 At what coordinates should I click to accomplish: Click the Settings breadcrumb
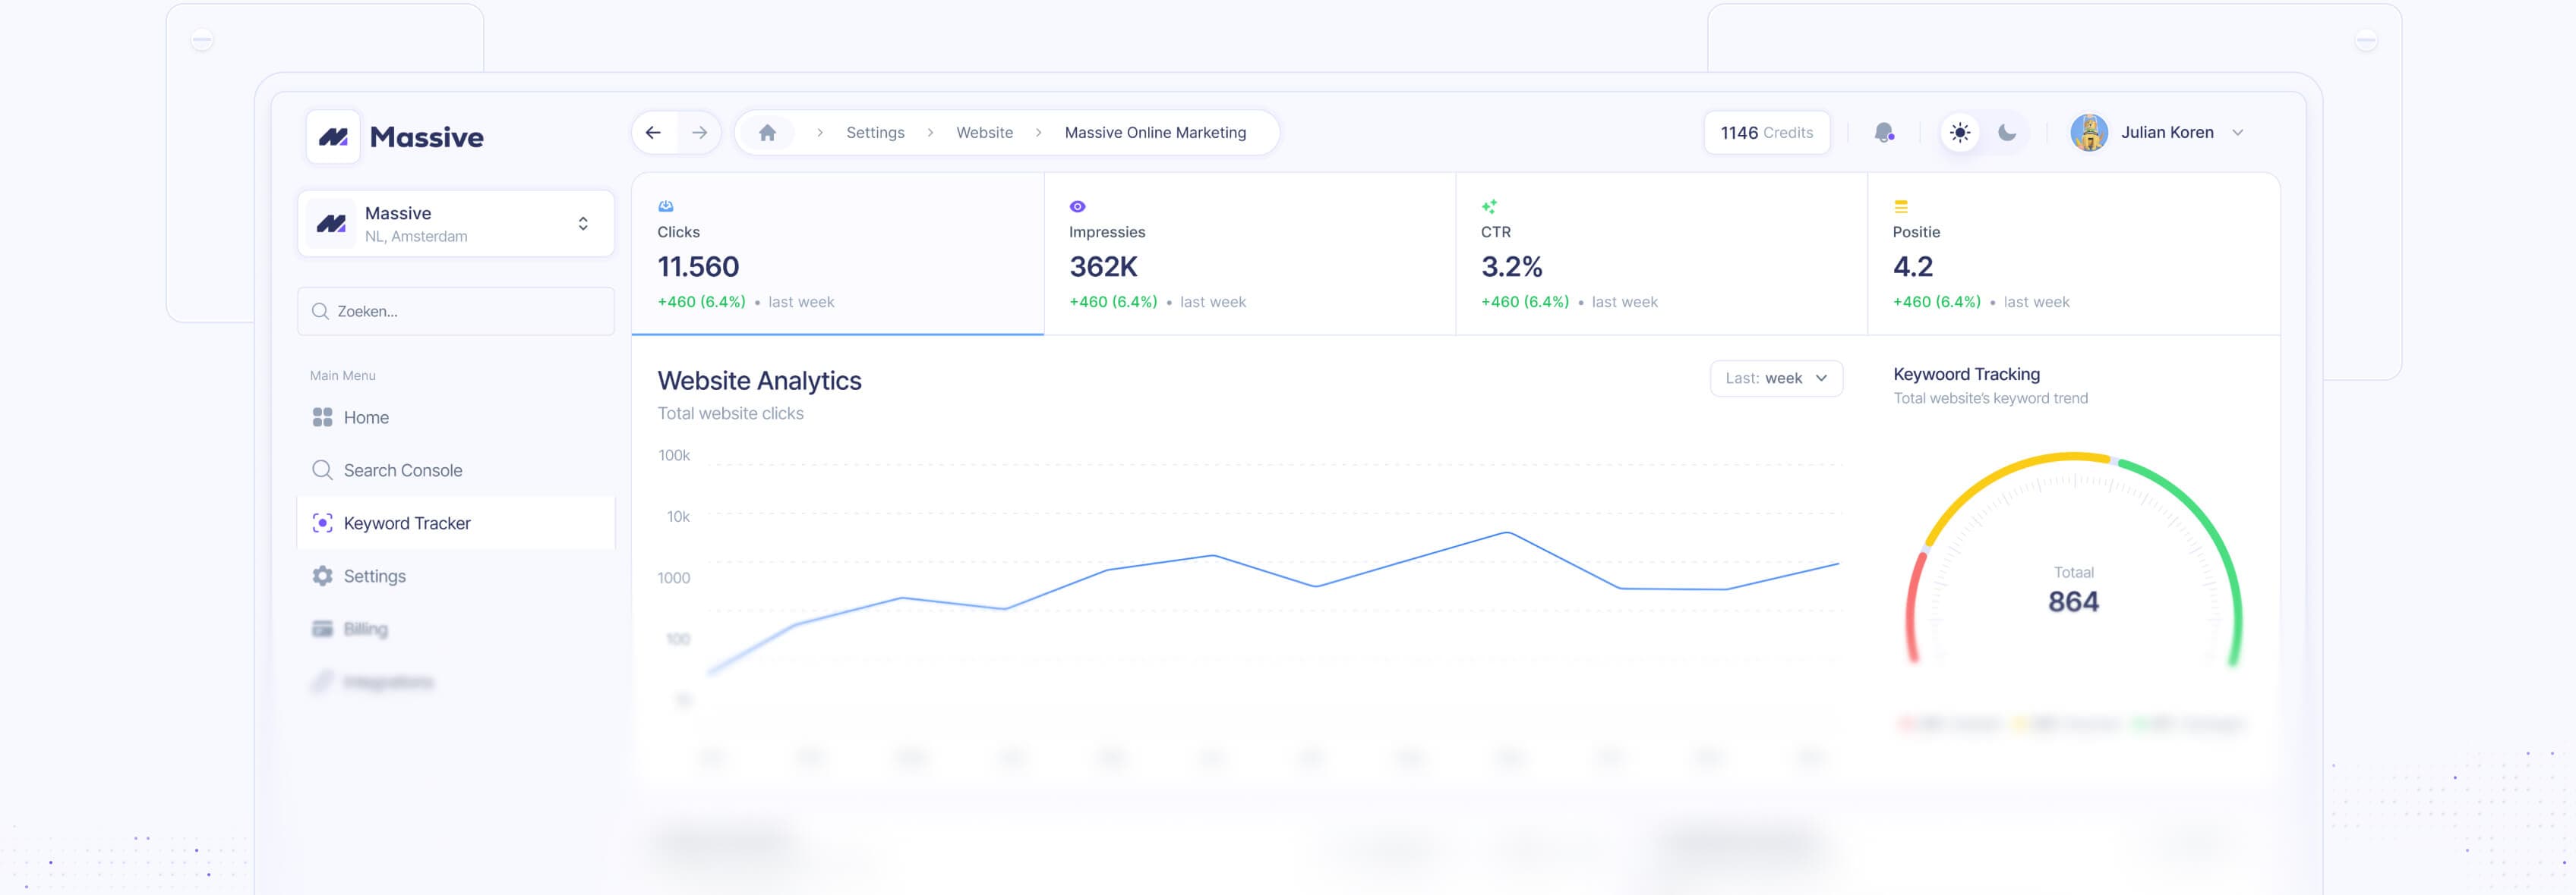875,133
